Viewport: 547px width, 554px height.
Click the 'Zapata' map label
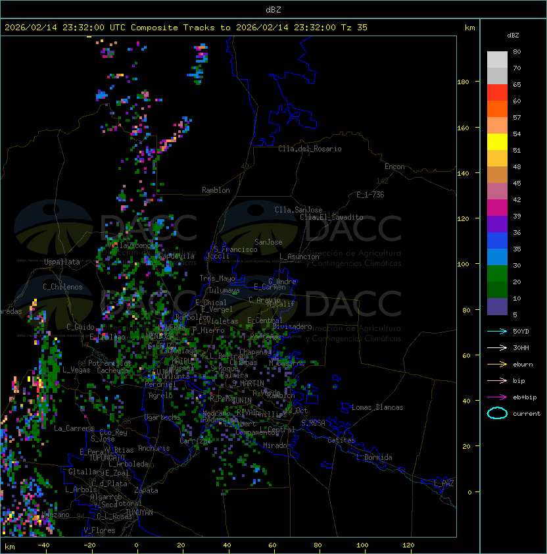pos(146,490)
